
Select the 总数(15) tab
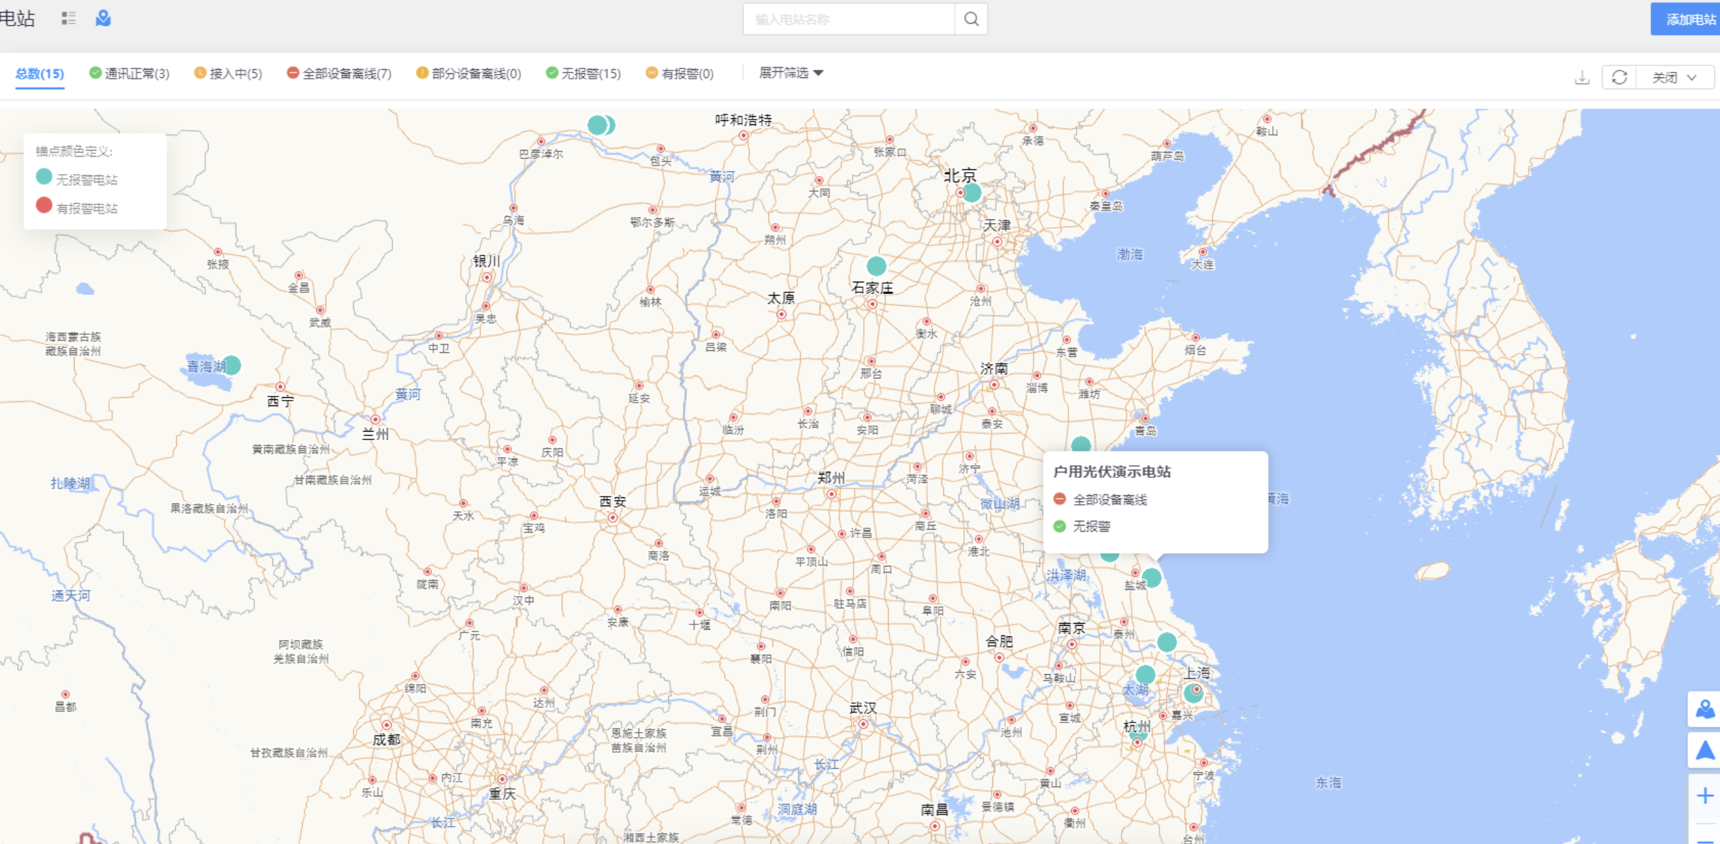(x=39, y=73)
